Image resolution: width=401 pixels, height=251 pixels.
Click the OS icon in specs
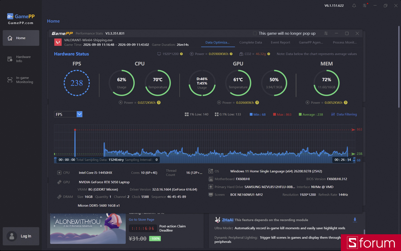point(211,171)
